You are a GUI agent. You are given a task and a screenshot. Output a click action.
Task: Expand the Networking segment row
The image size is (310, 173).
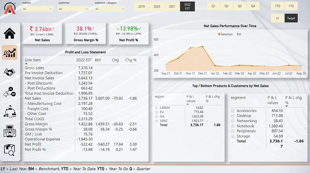click(x=233, y=121)
